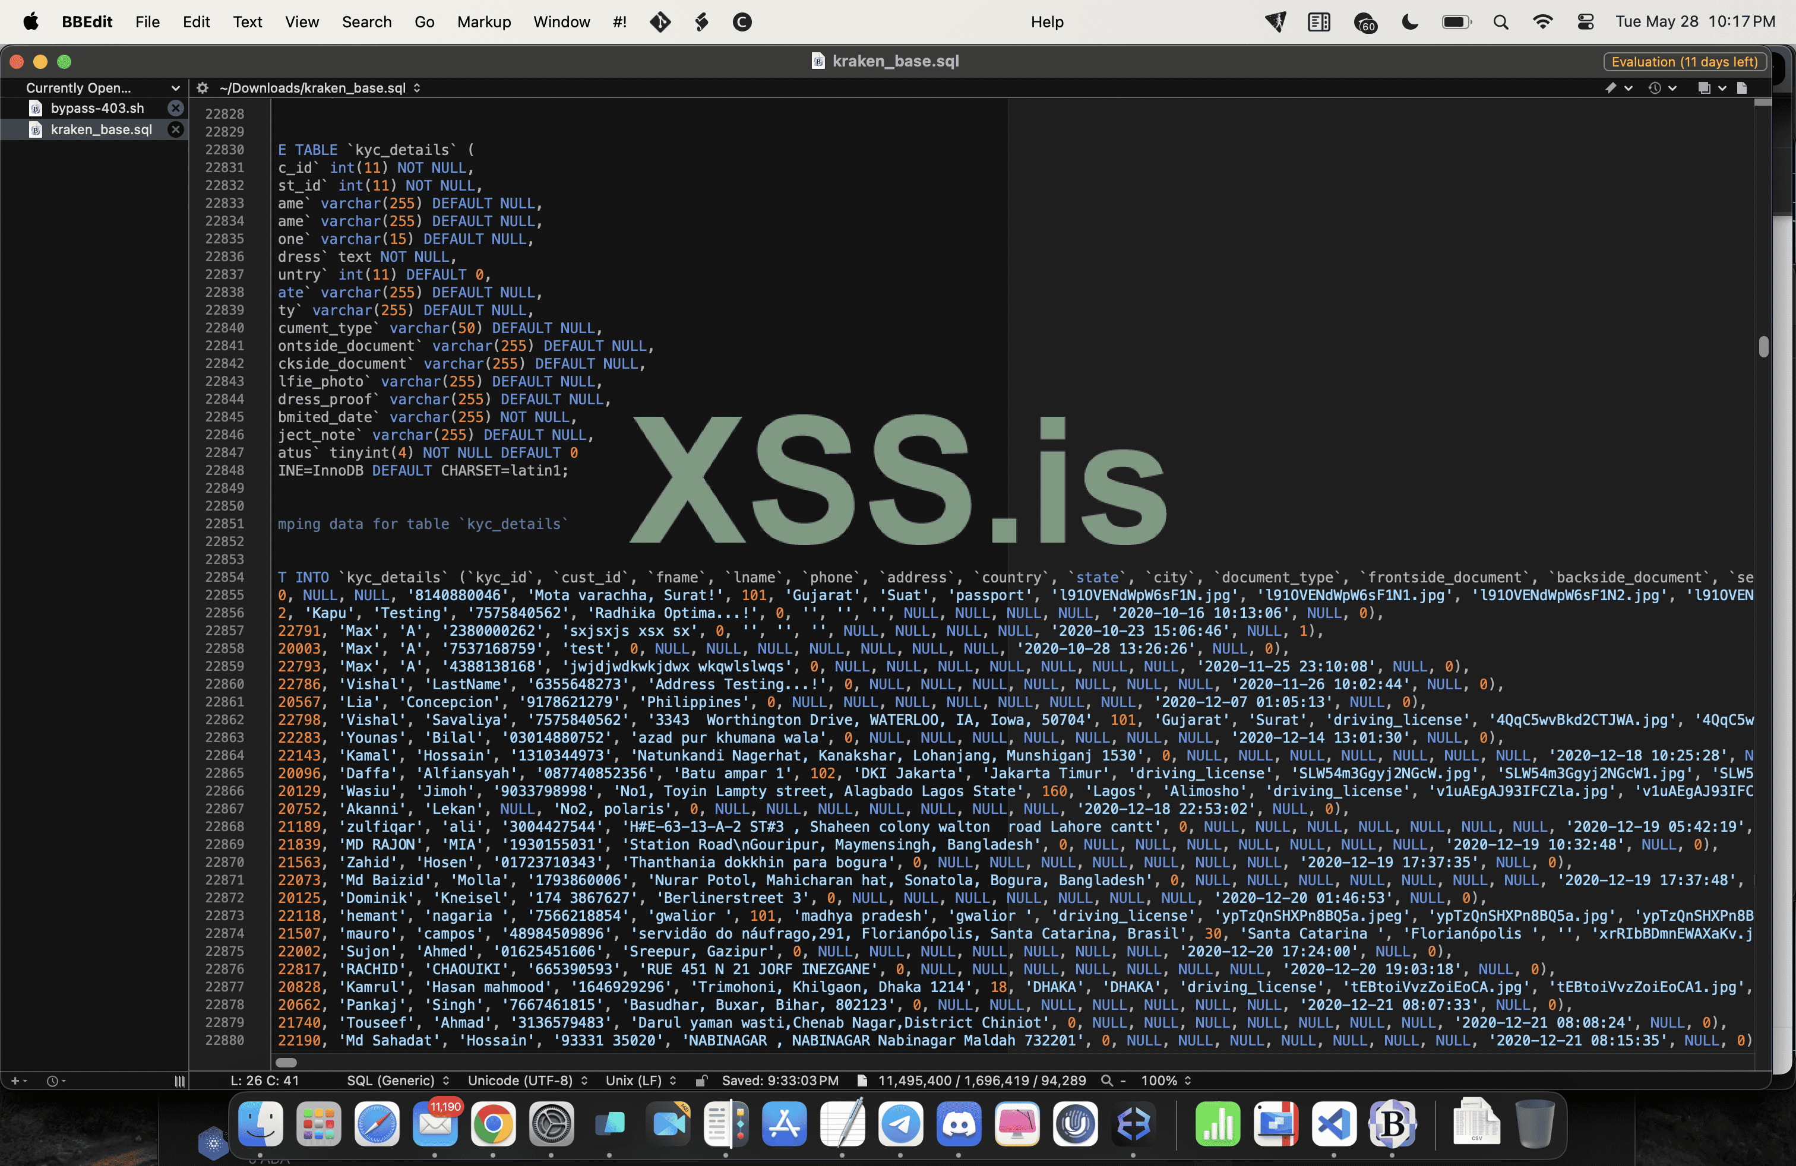This screenshot has width=1796, height=1166.
Task: Click the gear icon beside file path
Action: pos(203,88)
